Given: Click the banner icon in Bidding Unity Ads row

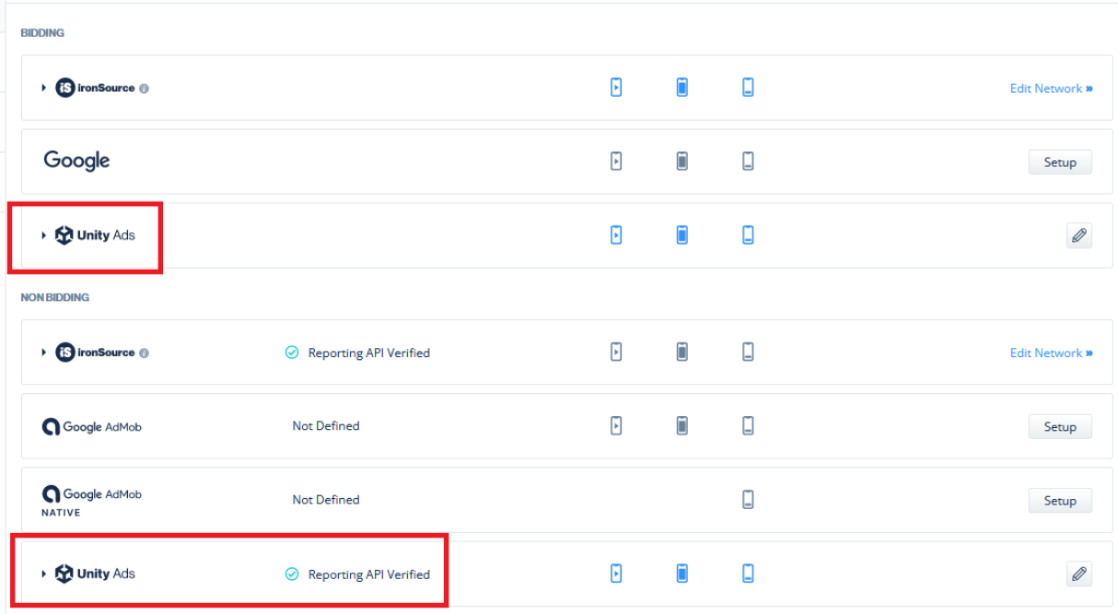Looking at the screenshot, I should (x=748, y=235).
